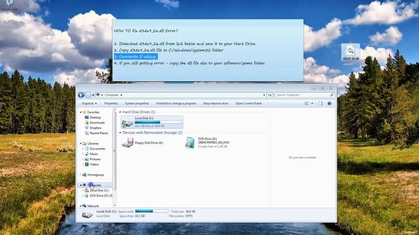Toggle the preview pane button
419x235 pixels.
tap(320, 103)
